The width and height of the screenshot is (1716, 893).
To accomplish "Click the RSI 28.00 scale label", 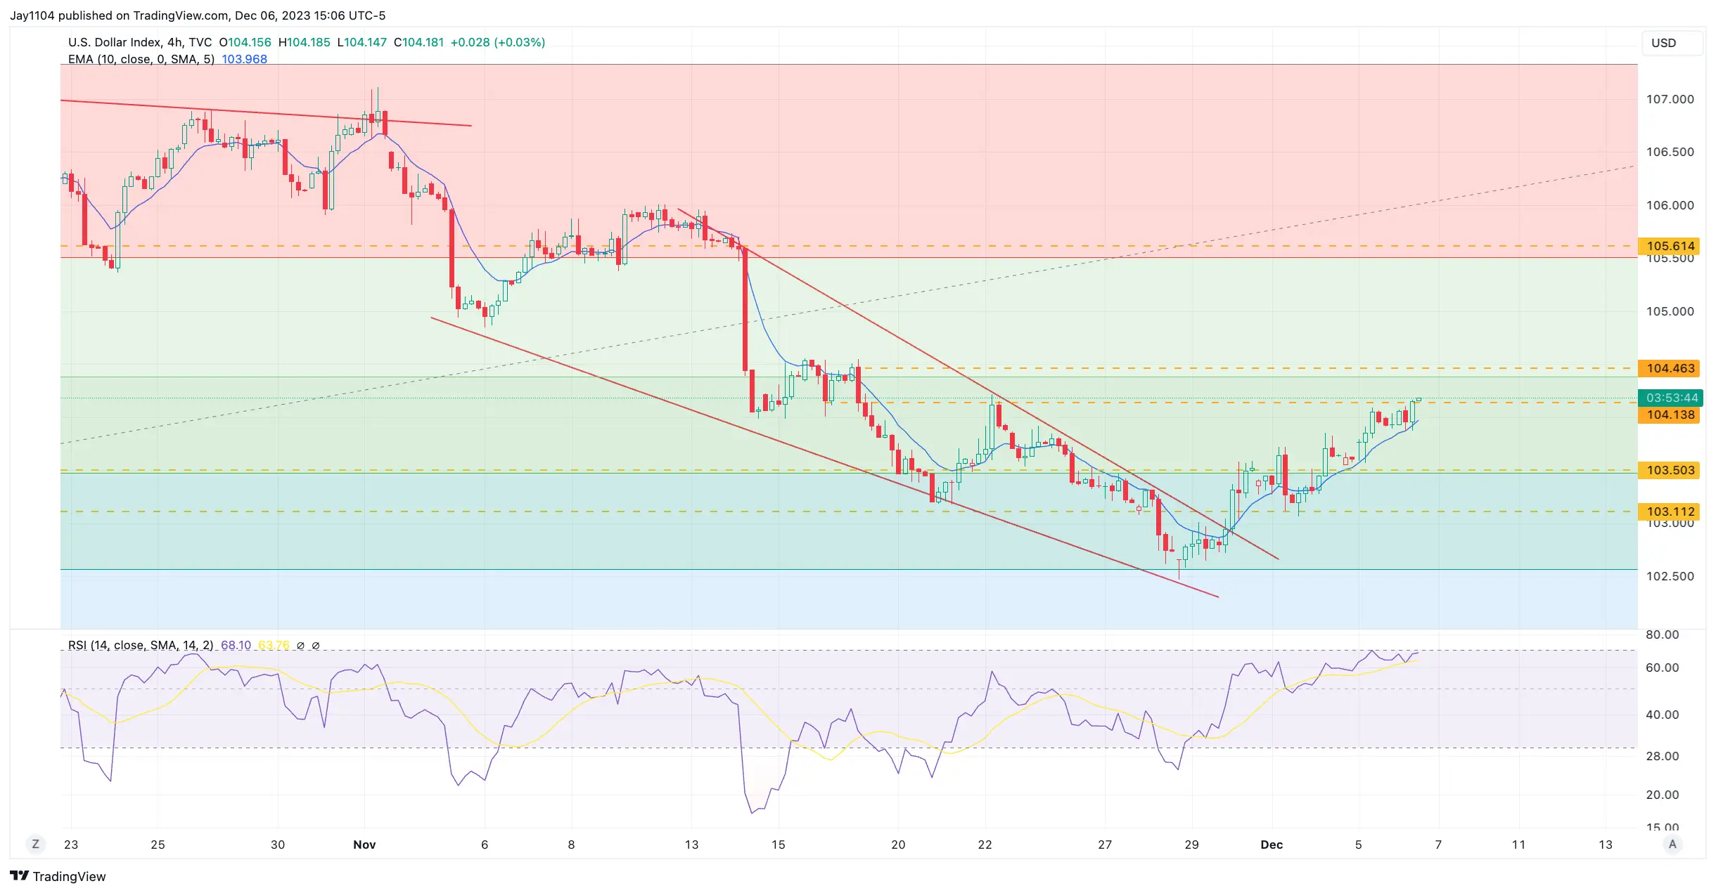I will [1662, 756].
